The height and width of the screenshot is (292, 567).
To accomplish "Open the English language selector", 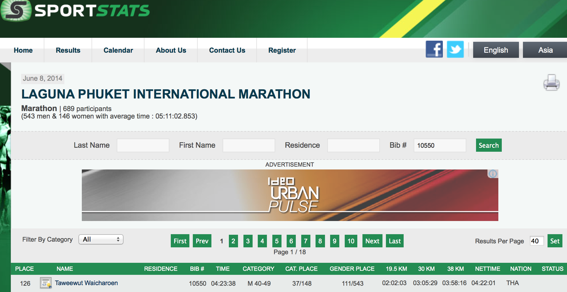I will (x=496, y=50).
